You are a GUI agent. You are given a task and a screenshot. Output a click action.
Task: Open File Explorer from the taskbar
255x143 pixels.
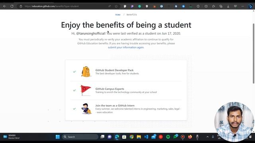pyautogui.click(x=139, y=137)
